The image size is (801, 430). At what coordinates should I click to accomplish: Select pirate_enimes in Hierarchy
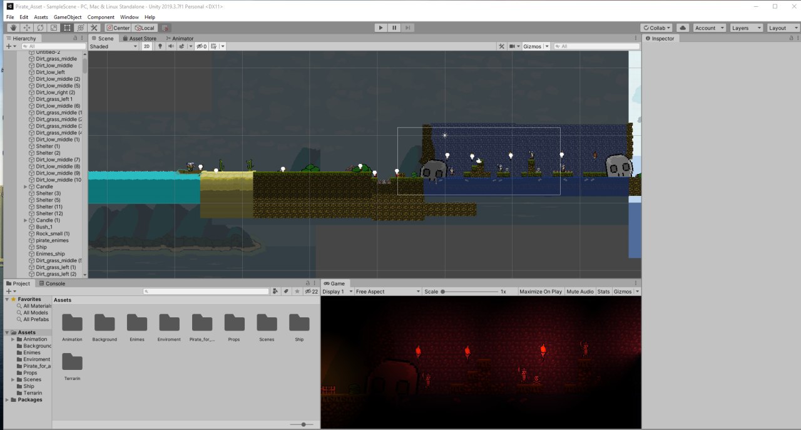click(52, 240)
